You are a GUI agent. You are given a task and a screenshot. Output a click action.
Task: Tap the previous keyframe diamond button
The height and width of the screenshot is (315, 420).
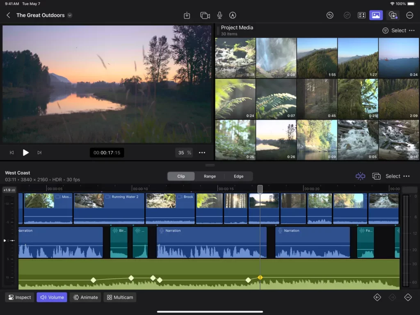[x=377, y=297]
